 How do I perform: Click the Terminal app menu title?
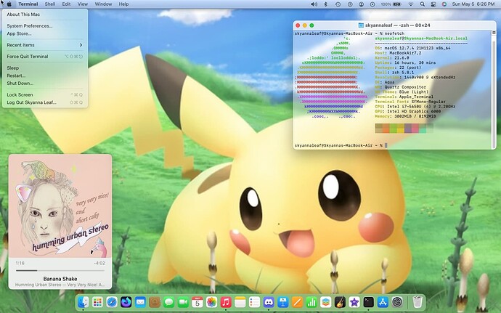click(28, 4)
